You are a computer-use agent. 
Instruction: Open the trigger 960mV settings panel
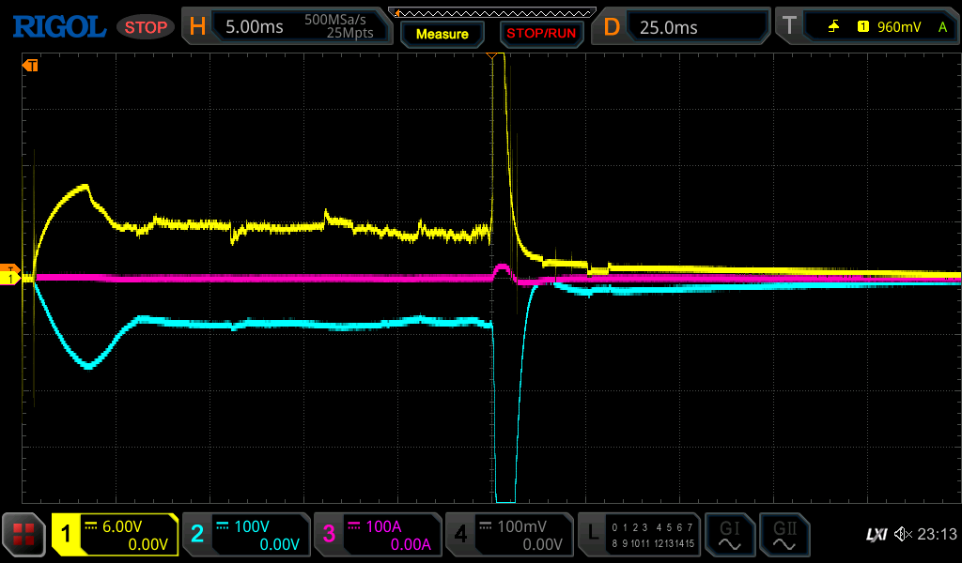click(867, 27)
